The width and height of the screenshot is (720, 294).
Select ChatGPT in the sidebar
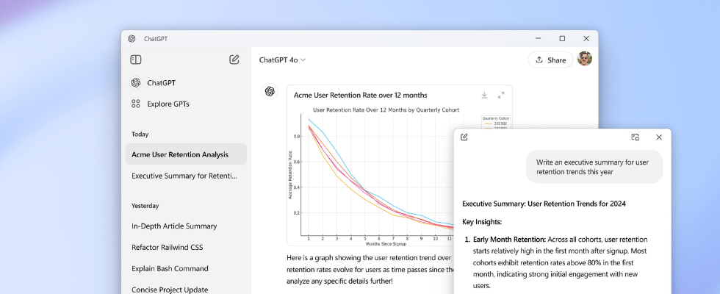tap(161, 83)
